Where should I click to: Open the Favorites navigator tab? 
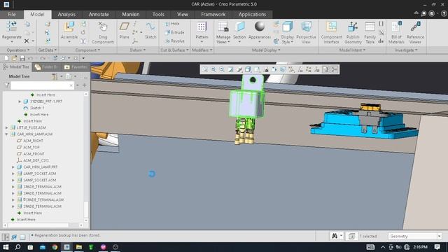tap(76, 67)
